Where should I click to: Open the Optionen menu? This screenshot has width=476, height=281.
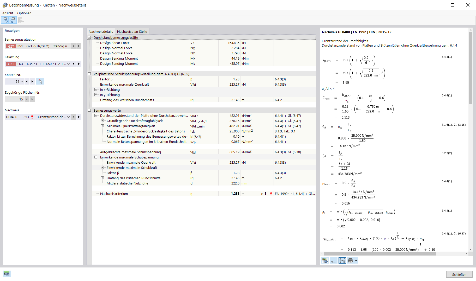[24, 13]
